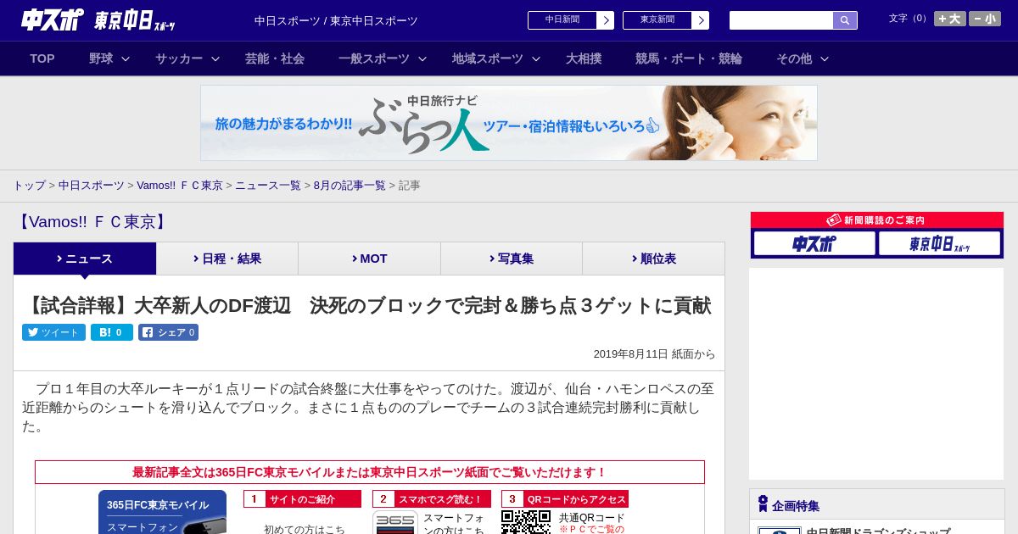The height and width of the screenshot is (534, 1018).
Task: Click the 東京中日スポーツ logo in header
Action: point(135,20)
